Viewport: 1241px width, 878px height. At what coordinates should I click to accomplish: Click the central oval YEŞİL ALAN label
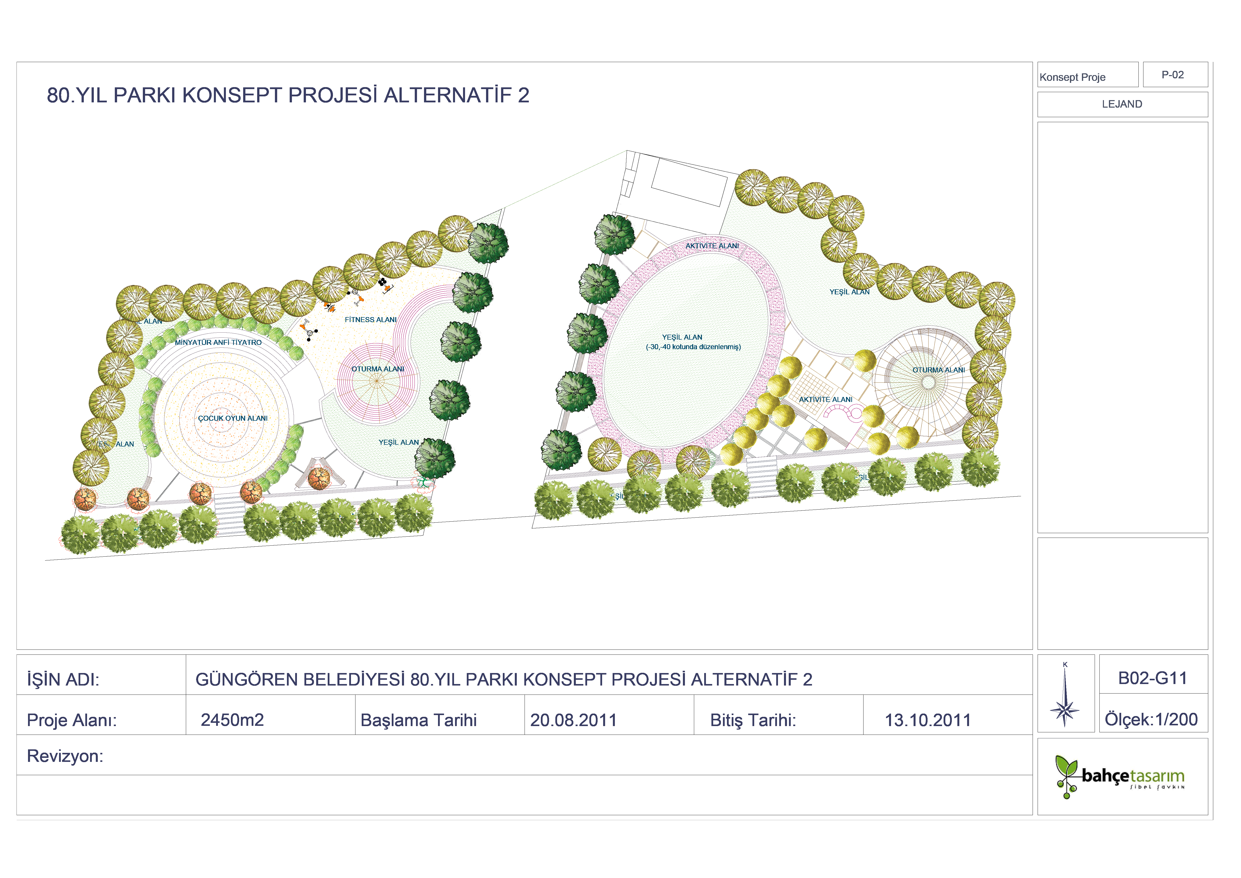tap(682, 337)
